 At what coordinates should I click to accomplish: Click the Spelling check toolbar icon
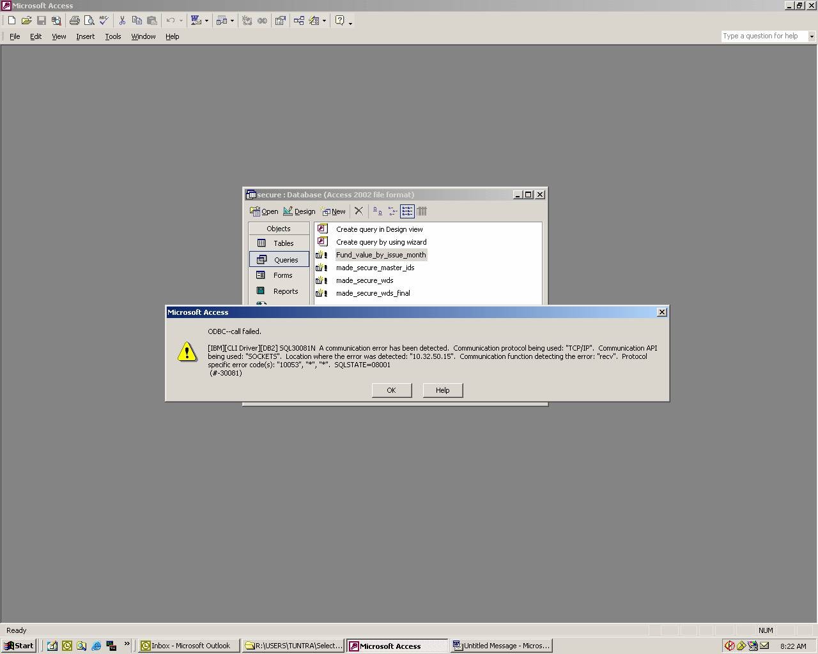pos(104,20)
